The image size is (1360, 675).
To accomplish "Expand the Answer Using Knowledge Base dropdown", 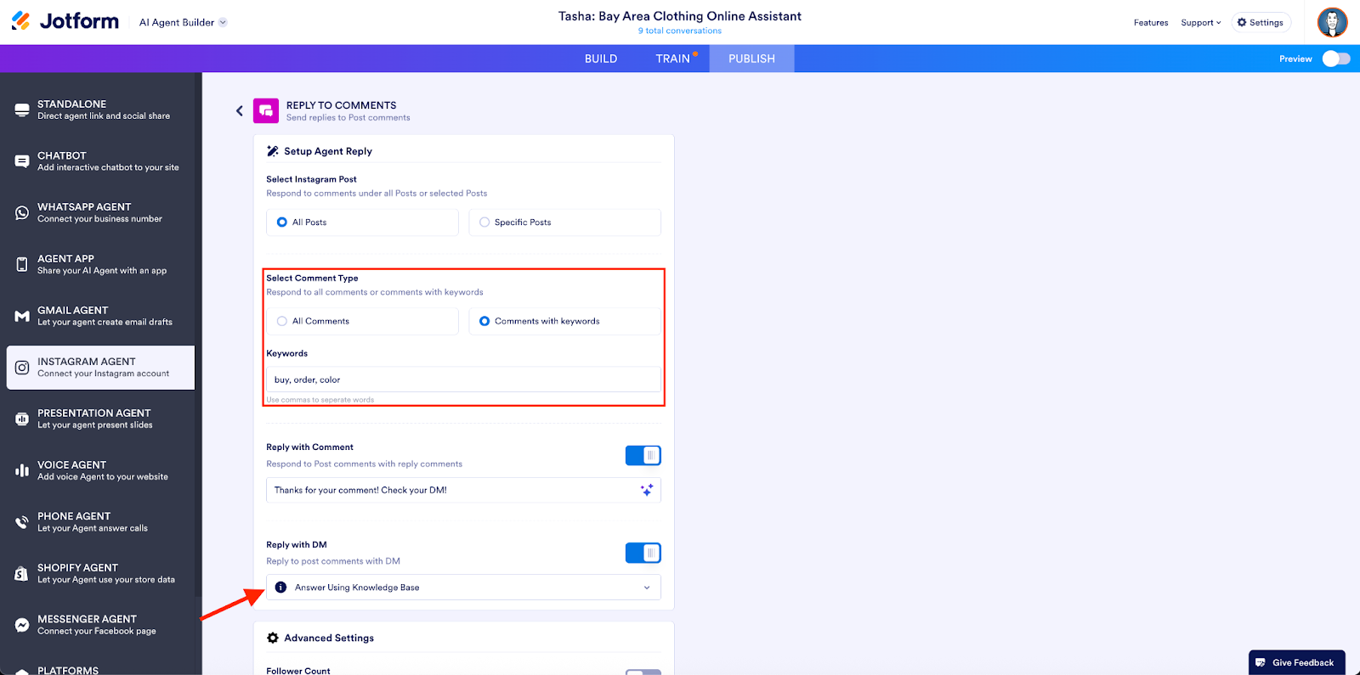I will tap(463, 588).
